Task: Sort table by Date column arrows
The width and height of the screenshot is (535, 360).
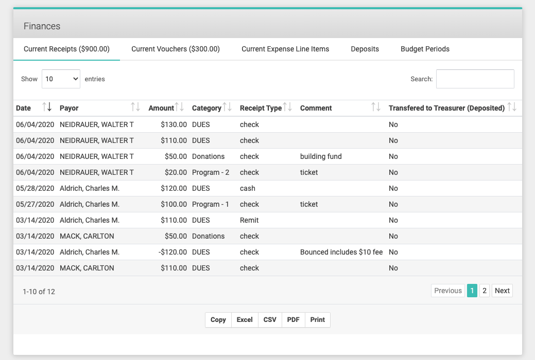Action: point(47,107)
